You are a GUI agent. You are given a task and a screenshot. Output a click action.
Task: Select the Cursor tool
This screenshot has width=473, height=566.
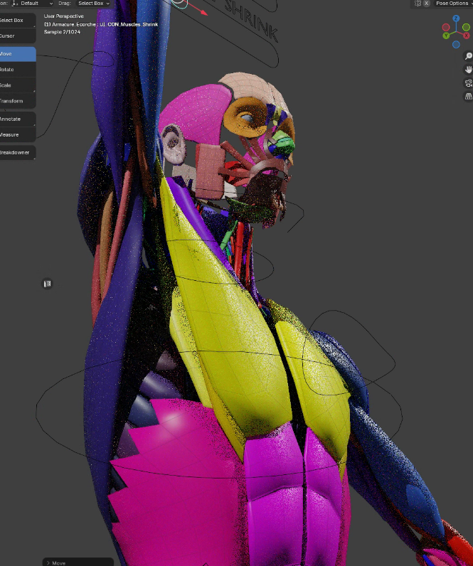pos(17,36)
